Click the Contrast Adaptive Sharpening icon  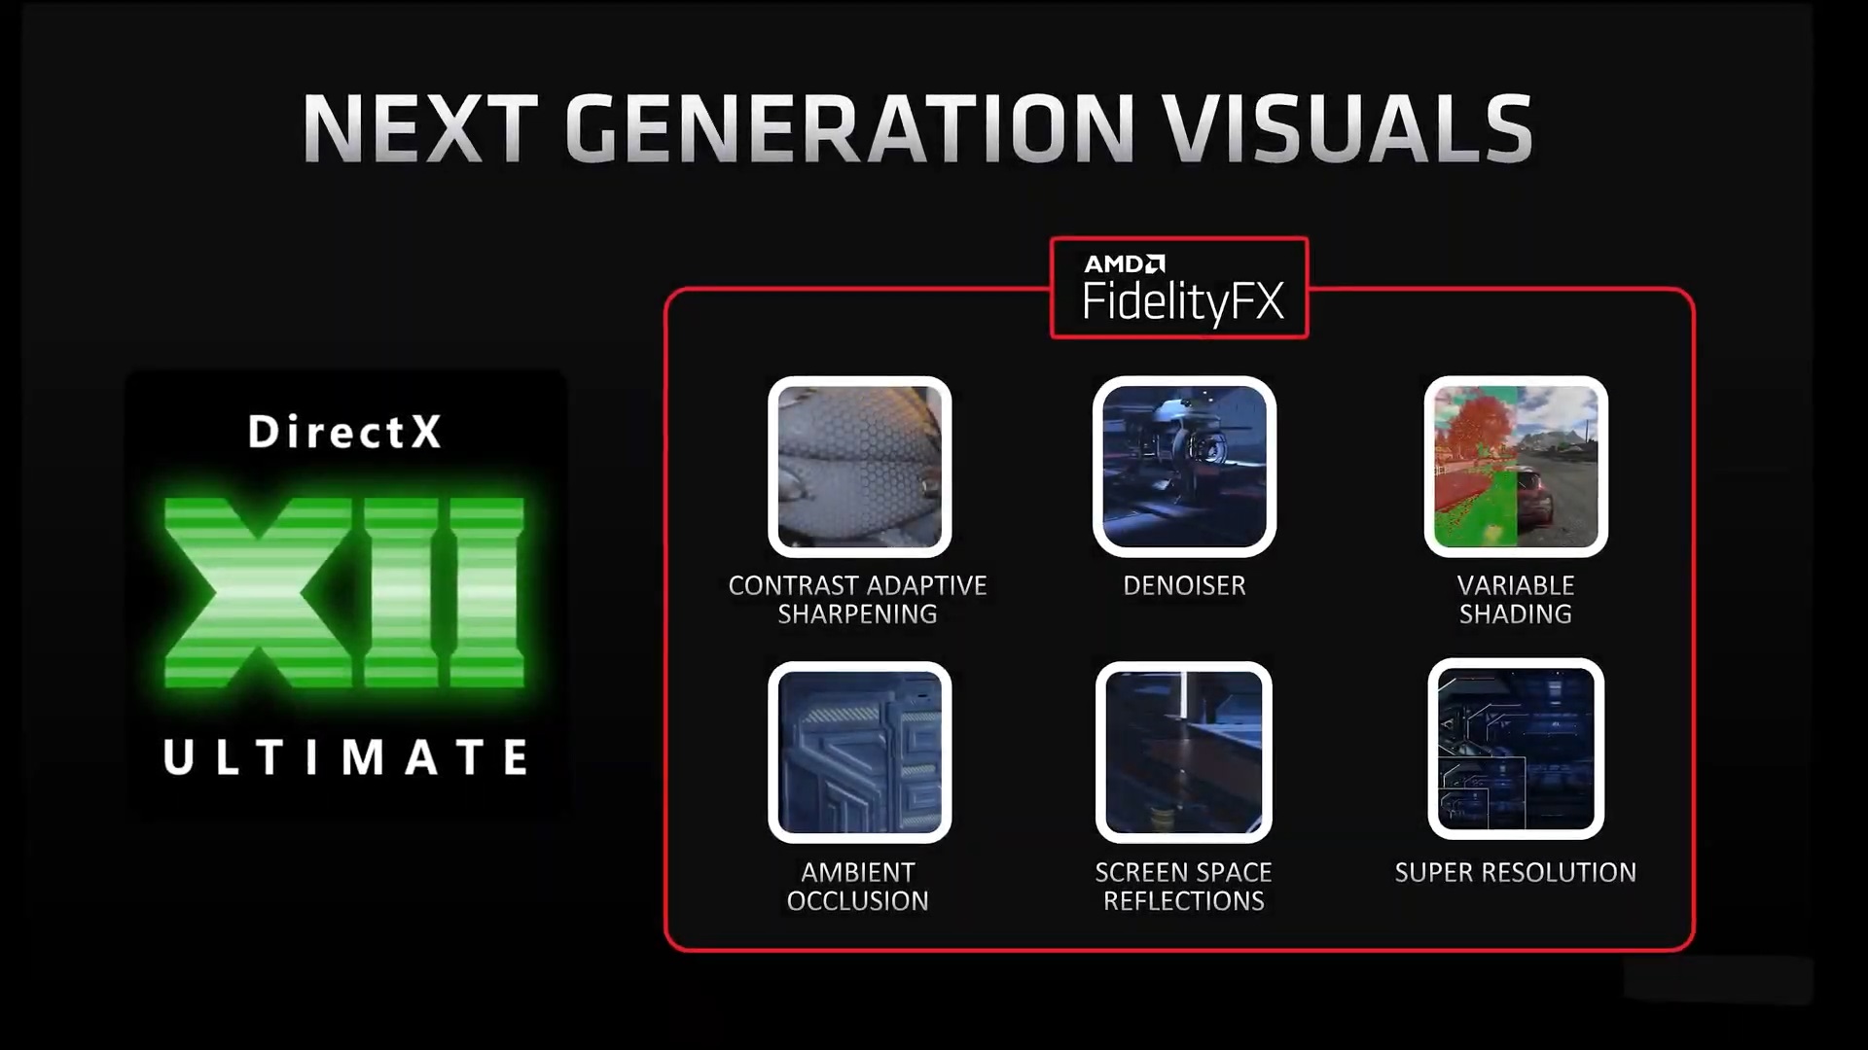point(858,466)
